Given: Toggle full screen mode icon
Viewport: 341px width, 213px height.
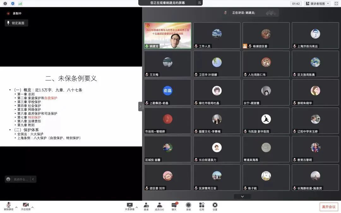Looking at the screenshot, I should 336,3.
